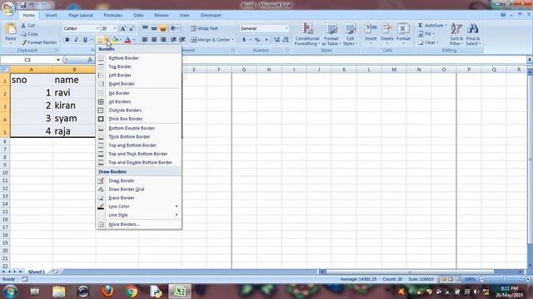This screenshot has height=299, width=533.
Task: Toggle Center alignment
Action: click(154, 40)
